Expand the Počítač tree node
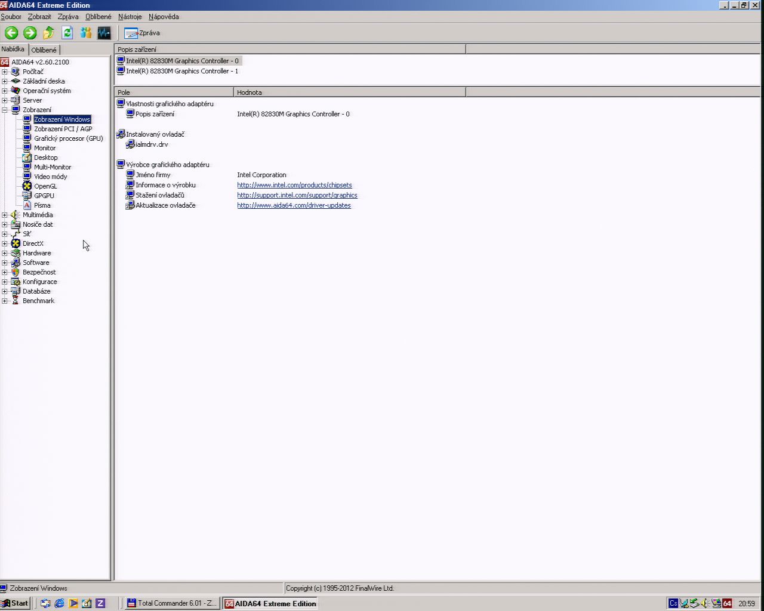This screenshot has height=611, width=764. pyautogui.click(x=5, y=72)
